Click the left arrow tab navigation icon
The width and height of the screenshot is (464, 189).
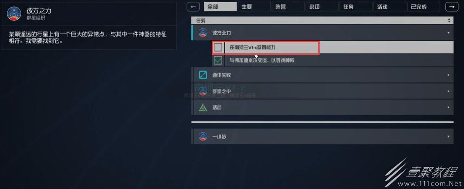click(x=193, y=7)
